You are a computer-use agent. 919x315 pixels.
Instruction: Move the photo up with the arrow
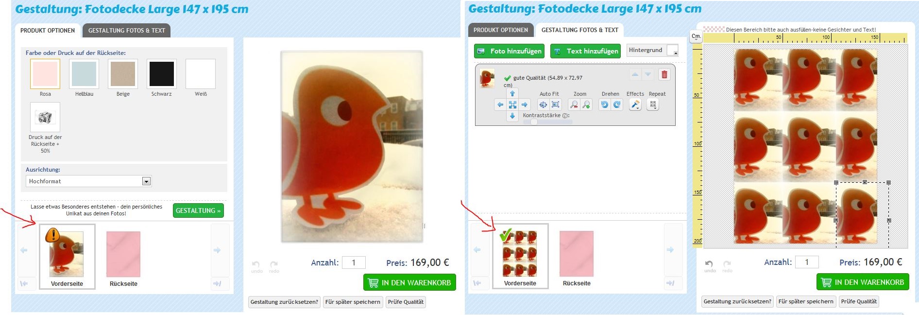click(512, 93)
